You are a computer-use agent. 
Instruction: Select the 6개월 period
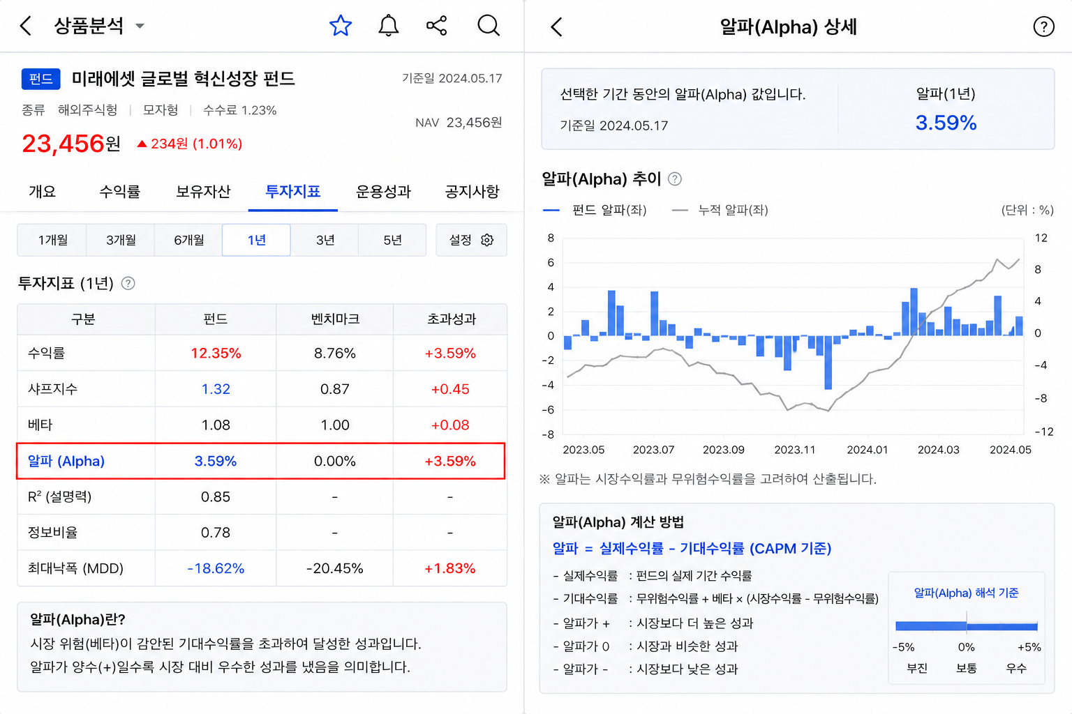188,240
